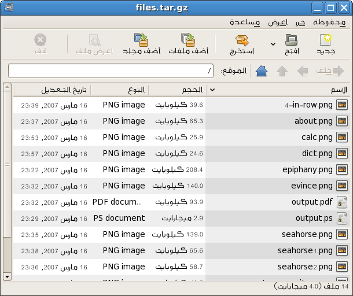
Task: Open the Archive (محفوظة) menu
Action: [329, 22]
